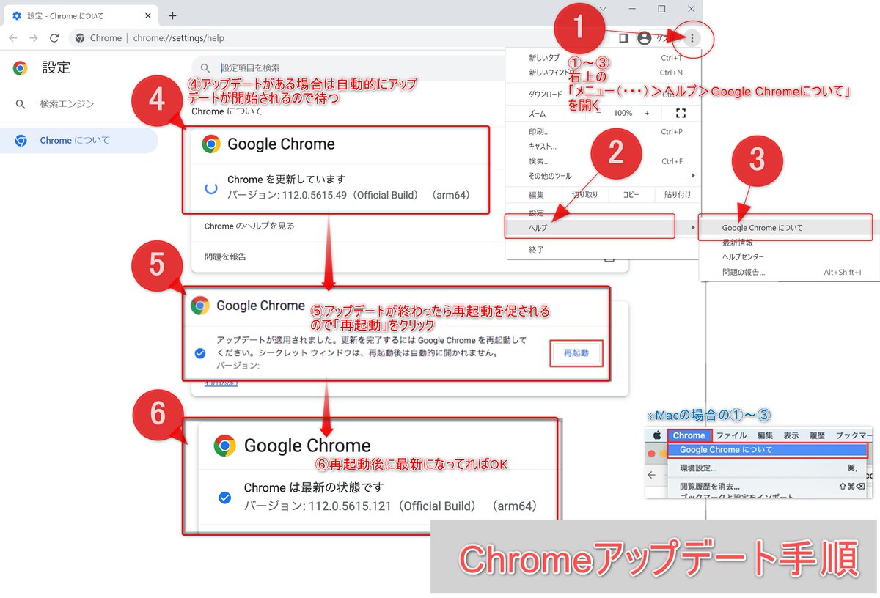Expand the ヘルプ submenu entry
The image size is (880, 598).
point(604,228)
